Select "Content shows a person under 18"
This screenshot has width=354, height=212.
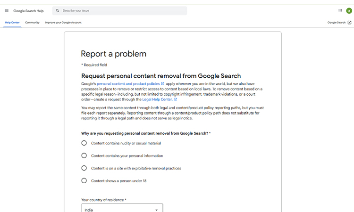84,180
